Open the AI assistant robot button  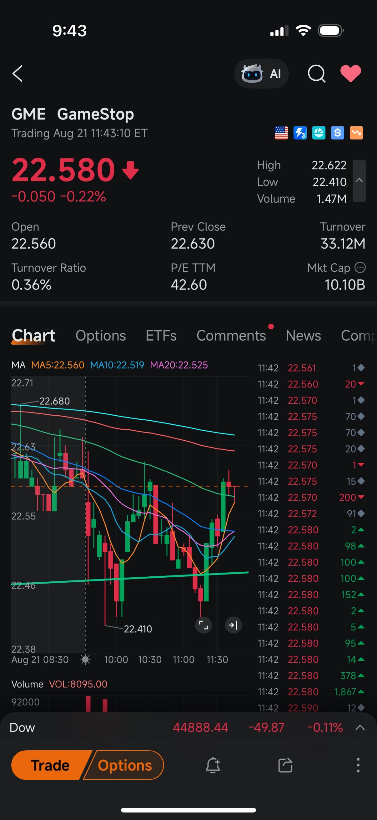[x=261, y=73]
